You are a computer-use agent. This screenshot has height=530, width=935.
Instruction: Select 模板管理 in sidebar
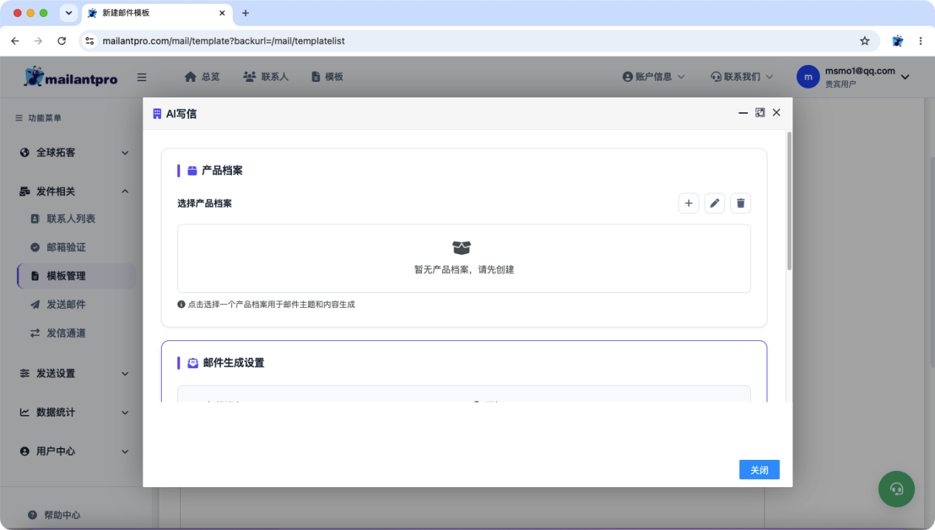(x=76, y=276)
